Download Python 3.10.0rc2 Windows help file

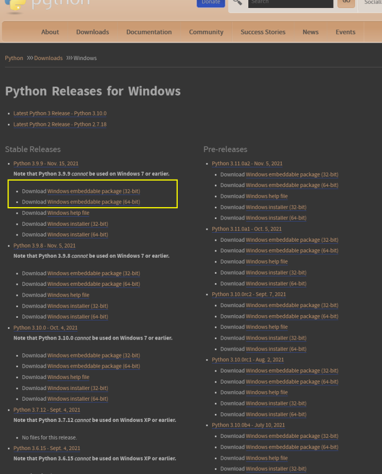[x=266, y=327]
